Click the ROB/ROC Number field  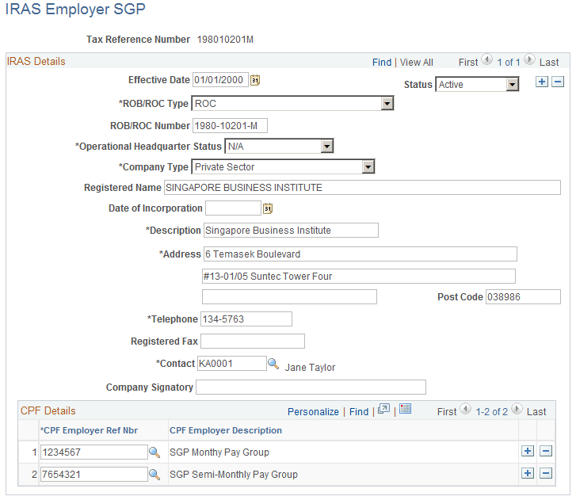click(230, 126)
